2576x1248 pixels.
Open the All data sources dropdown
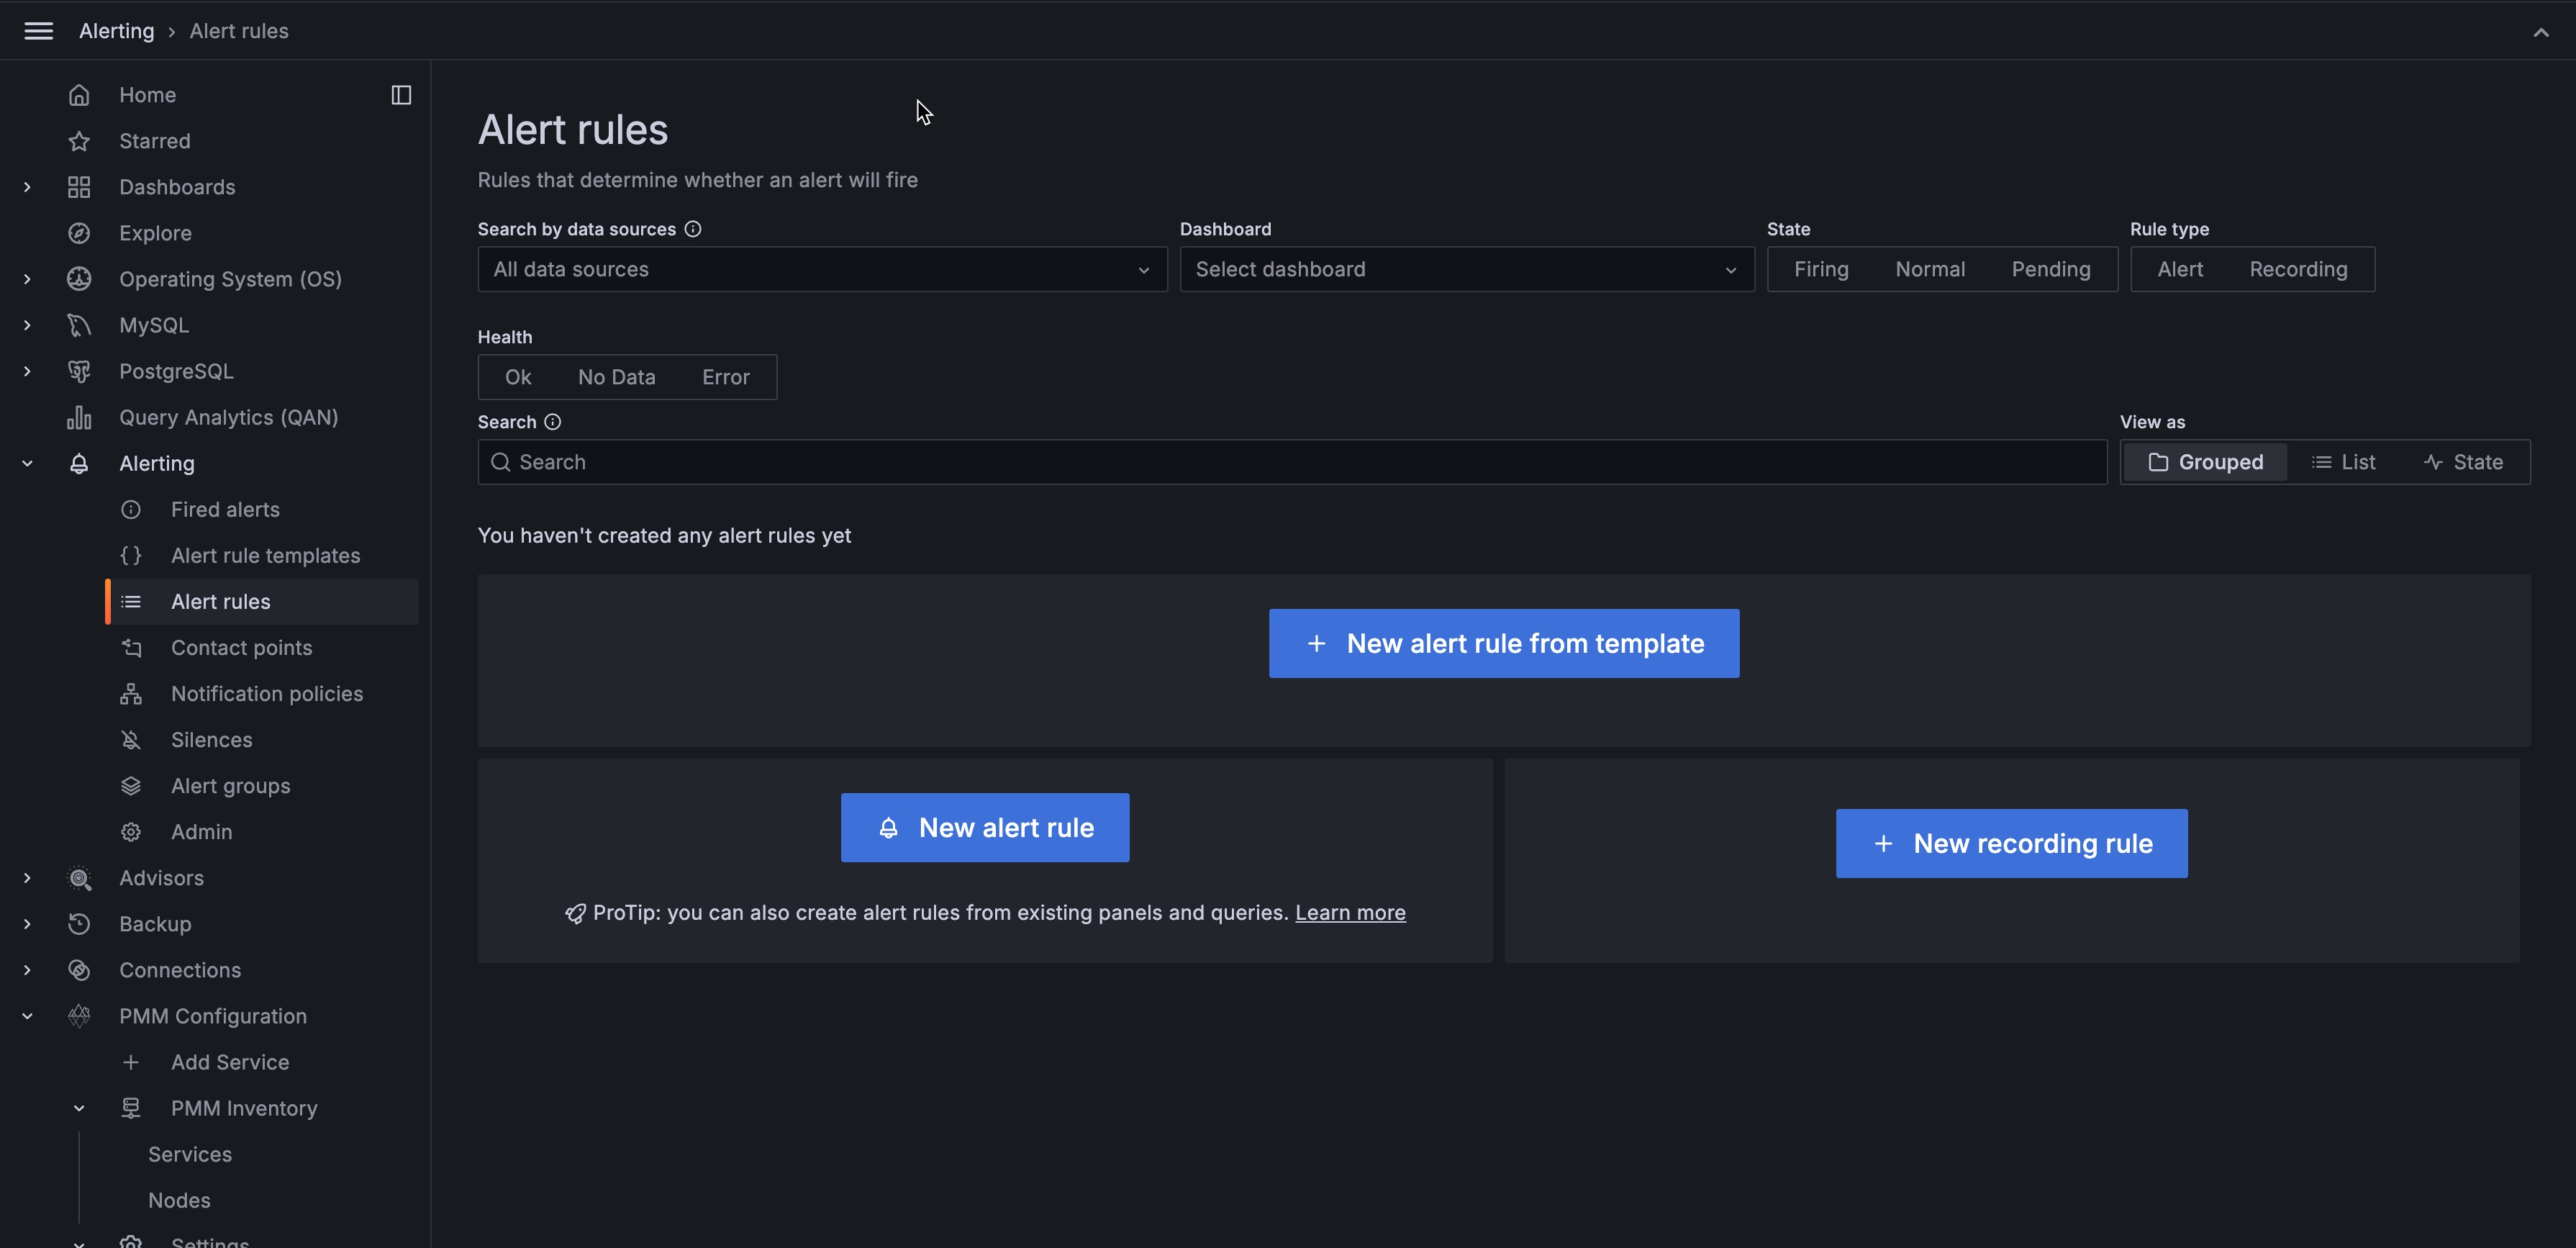click(x=822, y=269)
